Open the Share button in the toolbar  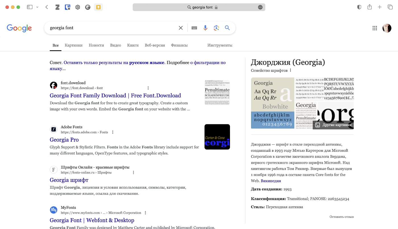tap(370, 7)
